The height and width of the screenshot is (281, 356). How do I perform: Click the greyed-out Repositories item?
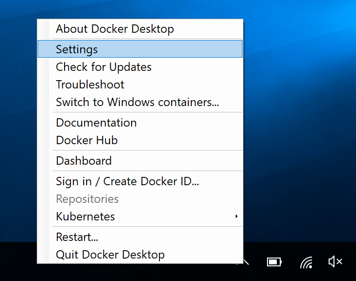tap(140, 199)
